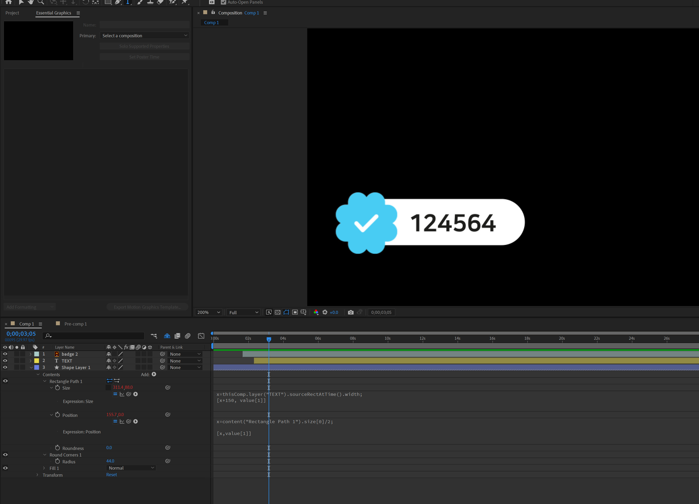This screenshot has width=699, height=504.
Task: Take a snapshot of the composition
Action: point(351,312)
